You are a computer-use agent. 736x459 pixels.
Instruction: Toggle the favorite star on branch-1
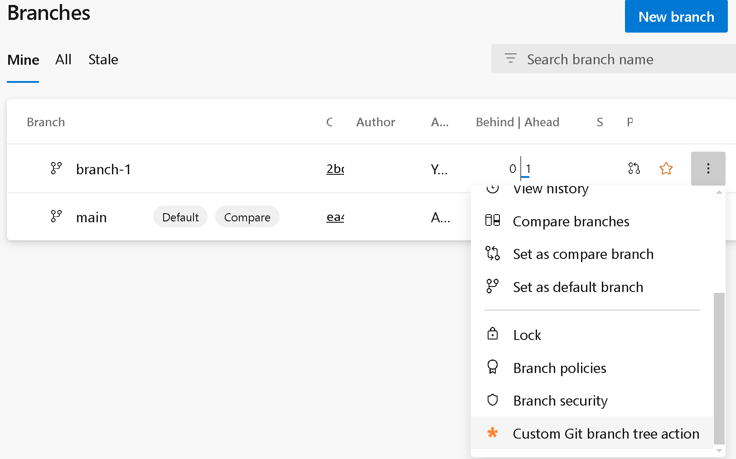[x=666, y=168]
